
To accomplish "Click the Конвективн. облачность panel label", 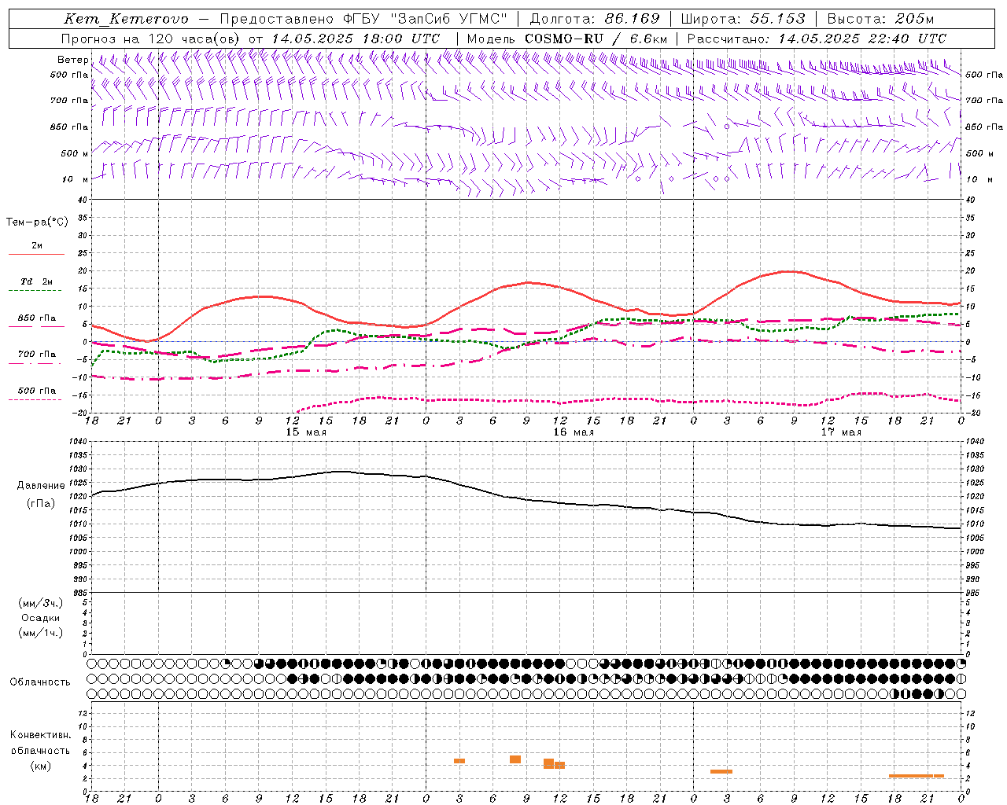I will tap(41, 742).
